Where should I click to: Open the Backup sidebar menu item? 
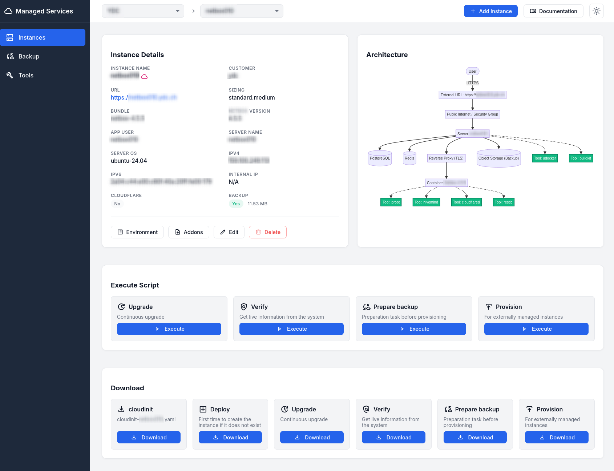coord(29,56)
